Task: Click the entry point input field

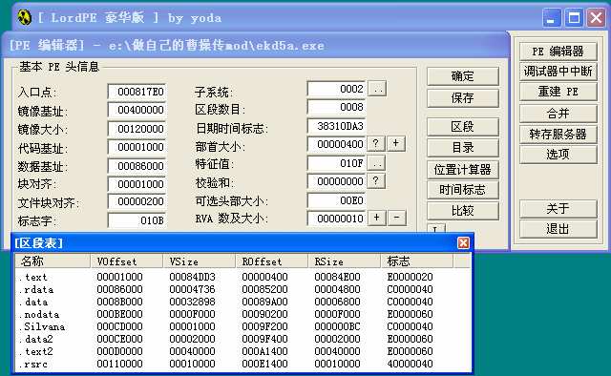Action: [137, 92]
